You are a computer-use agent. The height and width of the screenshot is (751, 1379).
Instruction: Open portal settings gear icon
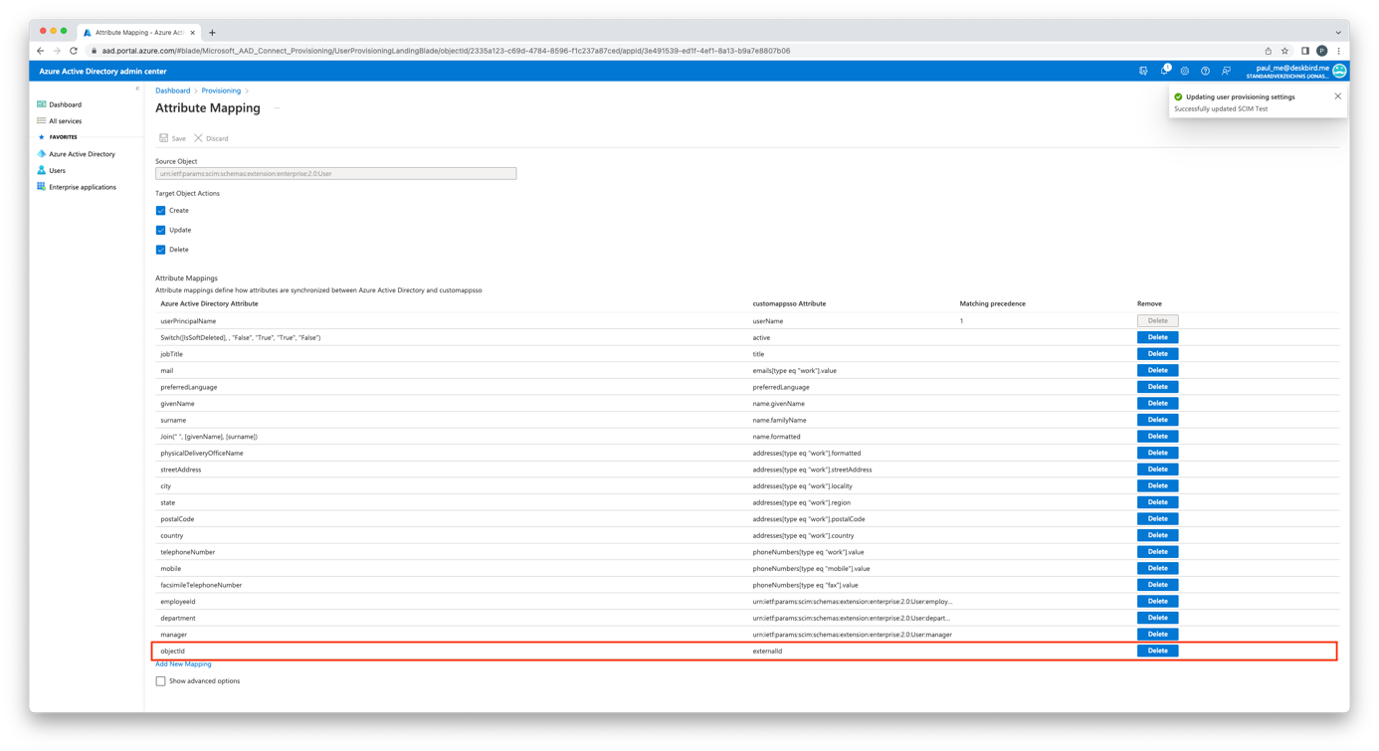pos(1184,72)
